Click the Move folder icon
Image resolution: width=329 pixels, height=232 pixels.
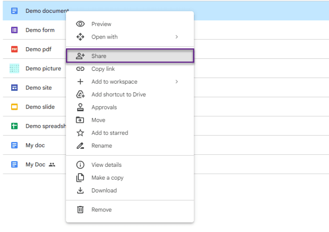tap(80, 120)
